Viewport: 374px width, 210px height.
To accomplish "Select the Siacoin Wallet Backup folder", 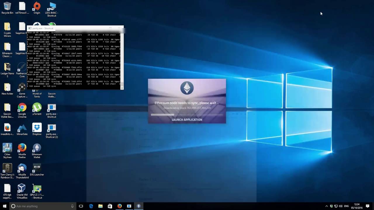I will point(7,111).
